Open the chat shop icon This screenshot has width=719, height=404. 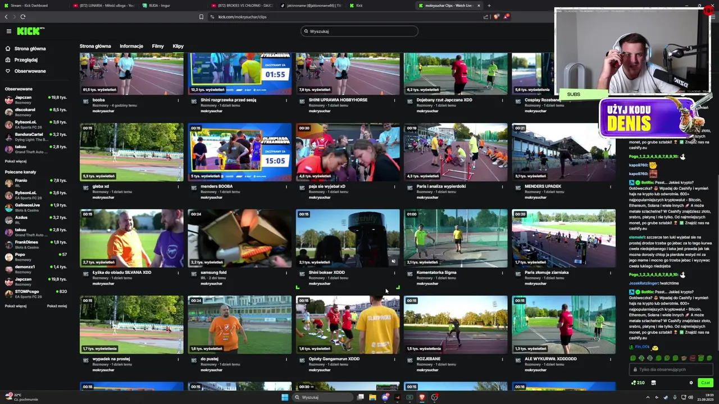[x=653, y=383]
